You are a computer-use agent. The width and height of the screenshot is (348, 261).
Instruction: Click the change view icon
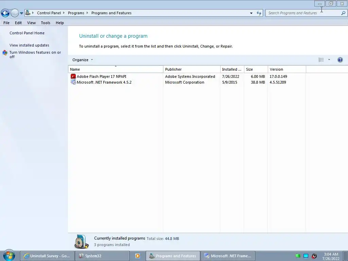[321, 60]
